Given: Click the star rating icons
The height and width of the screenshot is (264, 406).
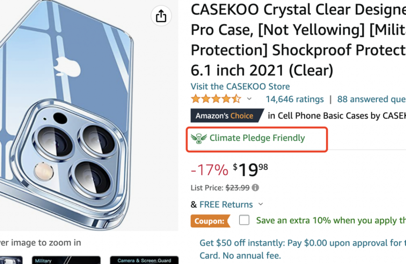Looking at the screenshot, I should (x=216, y=99).
